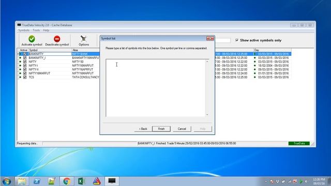Uncheck the BANKNIFTY active checkbox
The image size is (331, 186).
[x=25, y=54]
